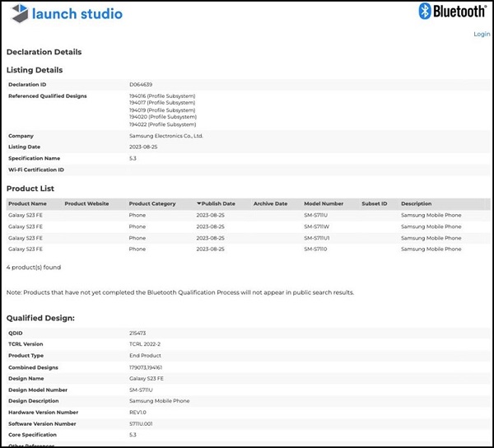Open referenced design 194019 (Profile Subsystem)
Viewport: 494px width, 448px height.
162,110
